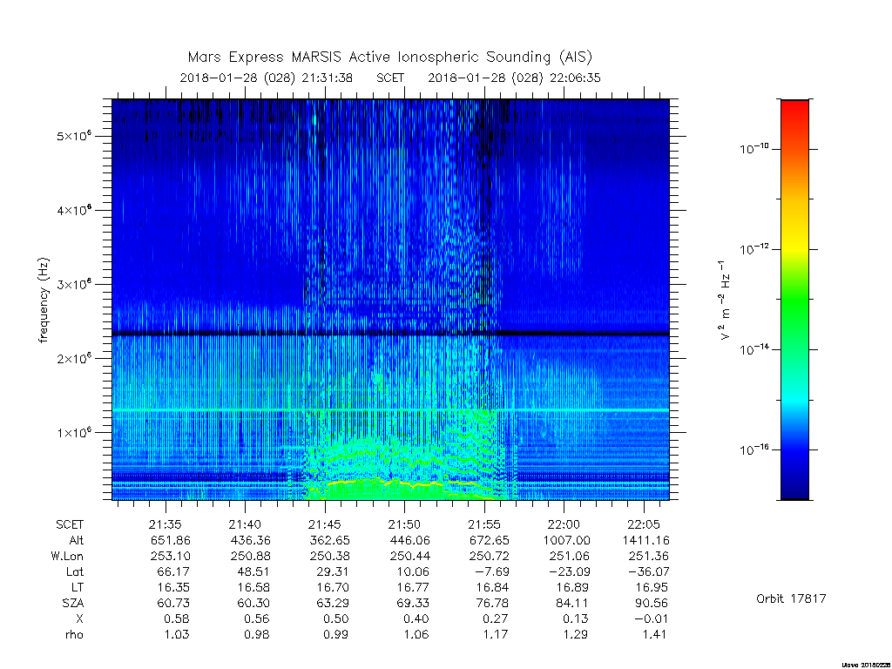
Task: Click the 'SCET' label in the subtitle line
Action: (x=390, y=78)
